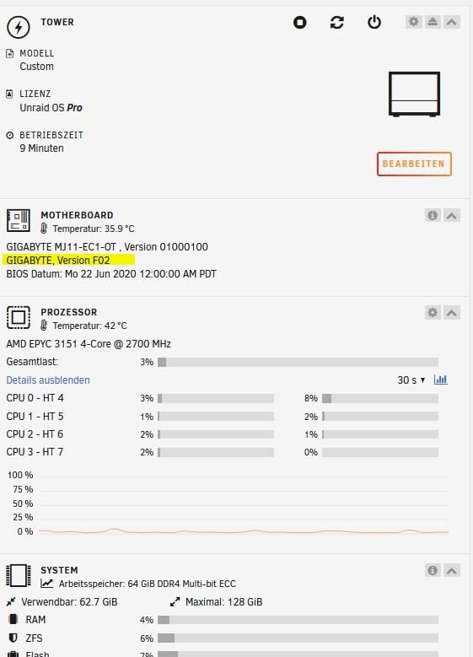Image resolution: width=473 pixels, height=657 pixels.
Task: Collapse the Tower panel chevron
Action: pyautogui.click(x=452, y=21)
